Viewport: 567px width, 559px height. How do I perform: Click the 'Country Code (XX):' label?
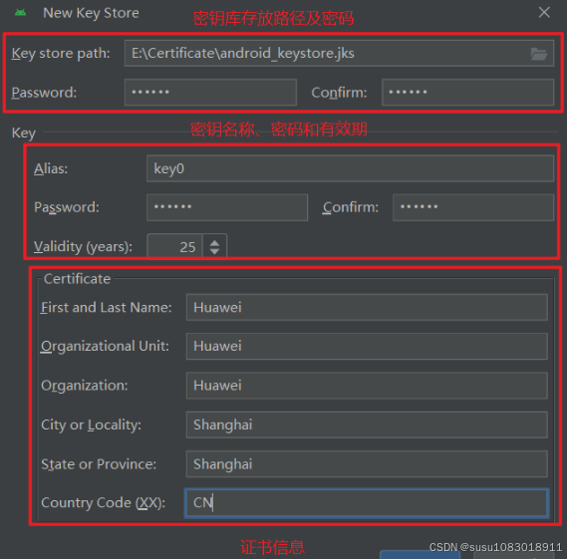tap(103, 503)
